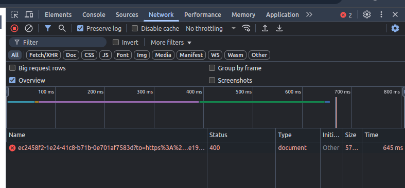The image size is (405, 188).
Task: Open the More filters dropdown
Action: coord(171,43)
